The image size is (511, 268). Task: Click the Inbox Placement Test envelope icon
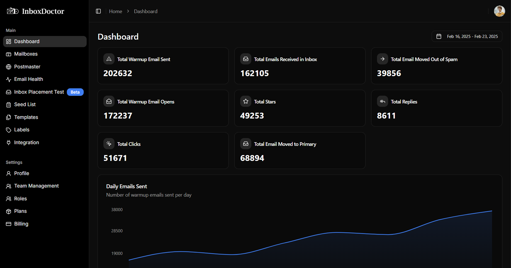click(x=8, y=92)
